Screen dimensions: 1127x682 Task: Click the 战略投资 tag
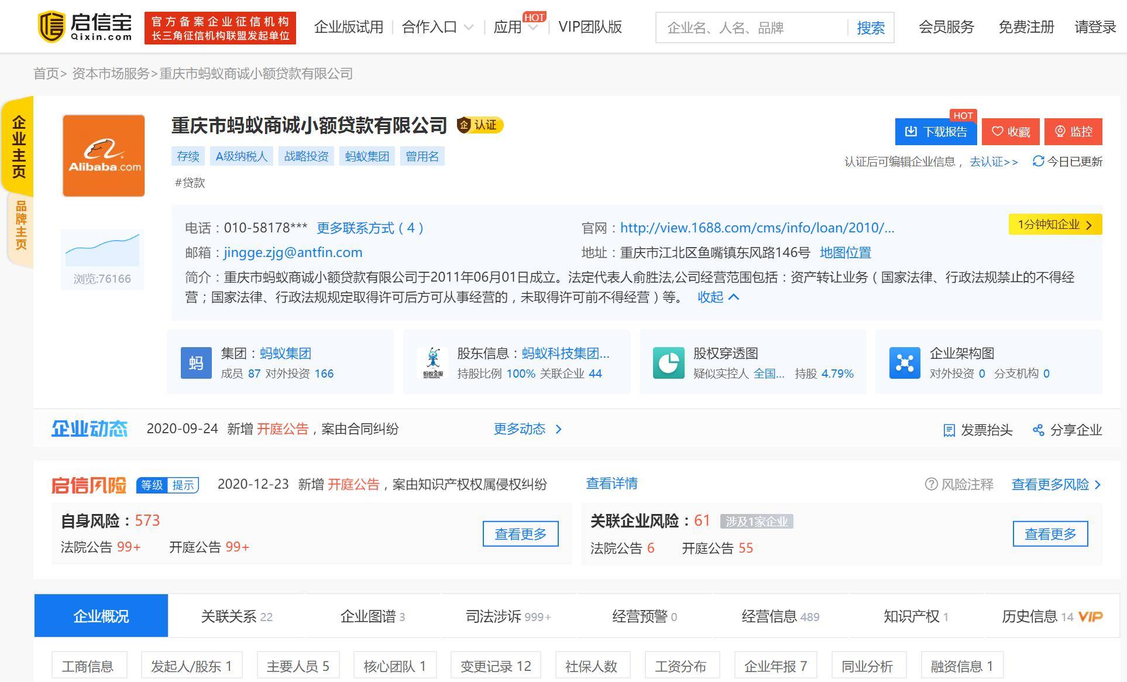(x=306, y=156)
